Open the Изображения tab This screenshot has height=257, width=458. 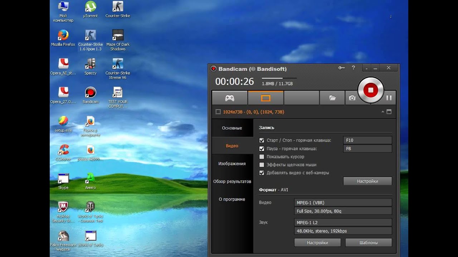[232, 164]
